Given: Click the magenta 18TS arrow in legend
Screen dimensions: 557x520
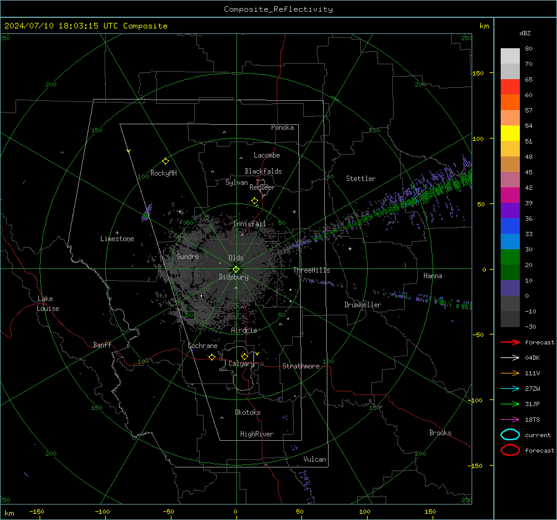Looking at the screenshot, I should 510,419.
